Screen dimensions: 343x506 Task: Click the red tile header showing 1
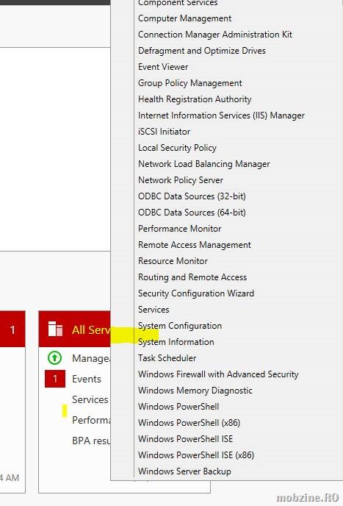pyautogui.click(x=12, y=329)
